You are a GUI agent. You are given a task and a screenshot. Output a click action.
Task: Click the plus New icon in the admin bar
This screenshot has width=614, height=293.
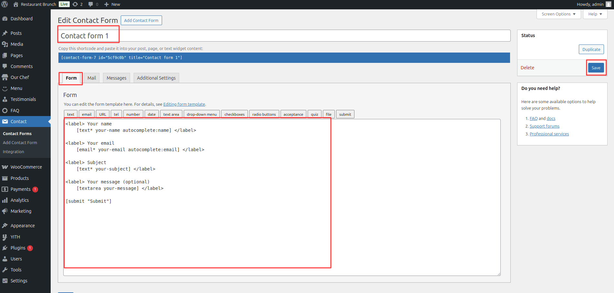106,4
